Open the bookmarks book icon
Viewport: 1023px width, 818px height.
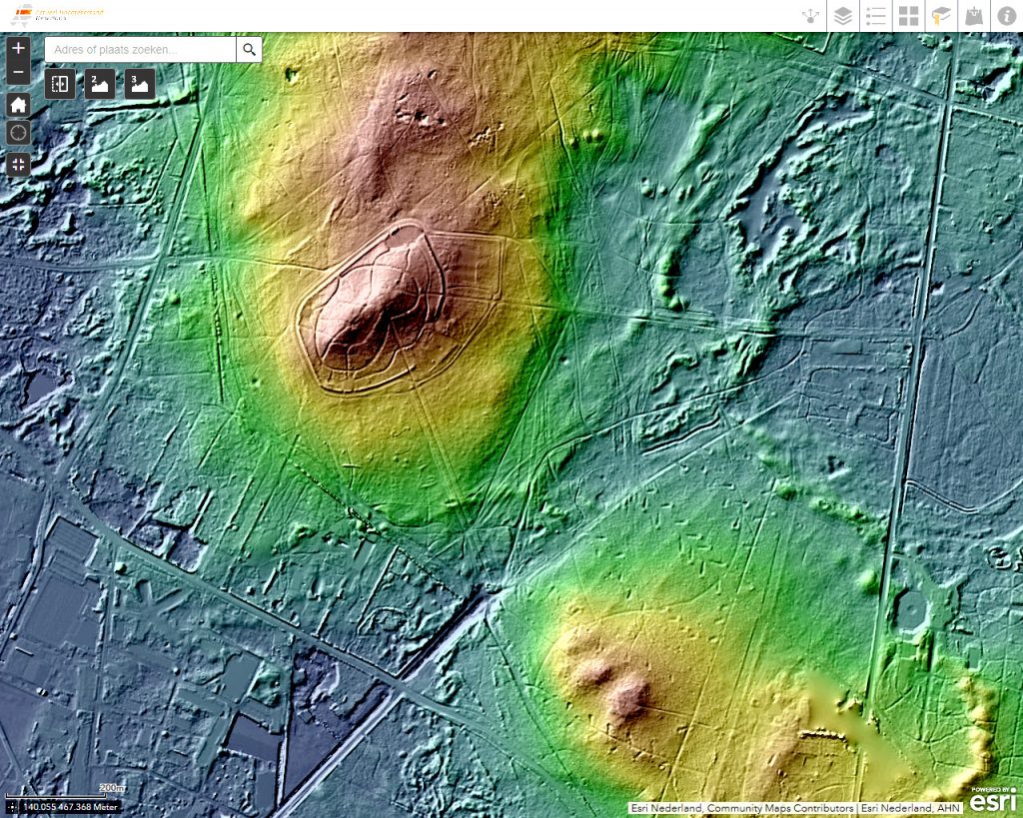pos(941,16)
